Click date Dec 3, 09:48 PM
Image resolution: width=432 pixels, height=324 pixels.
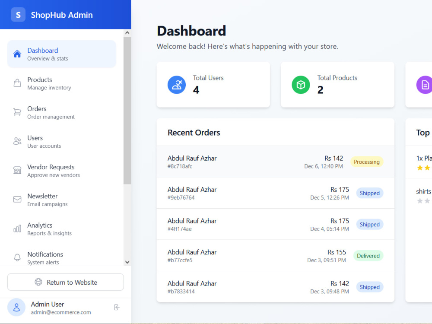pyautogui.click(x=330, y=292)
